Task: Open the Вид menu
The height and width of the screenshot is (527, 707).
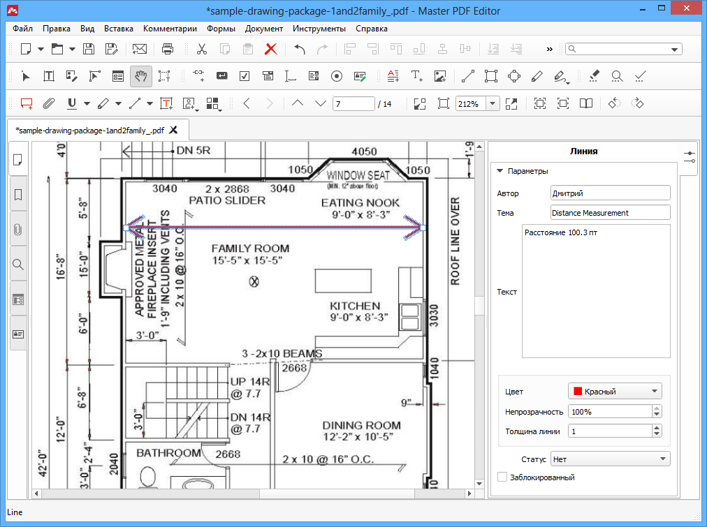Action: coord(87,29)
